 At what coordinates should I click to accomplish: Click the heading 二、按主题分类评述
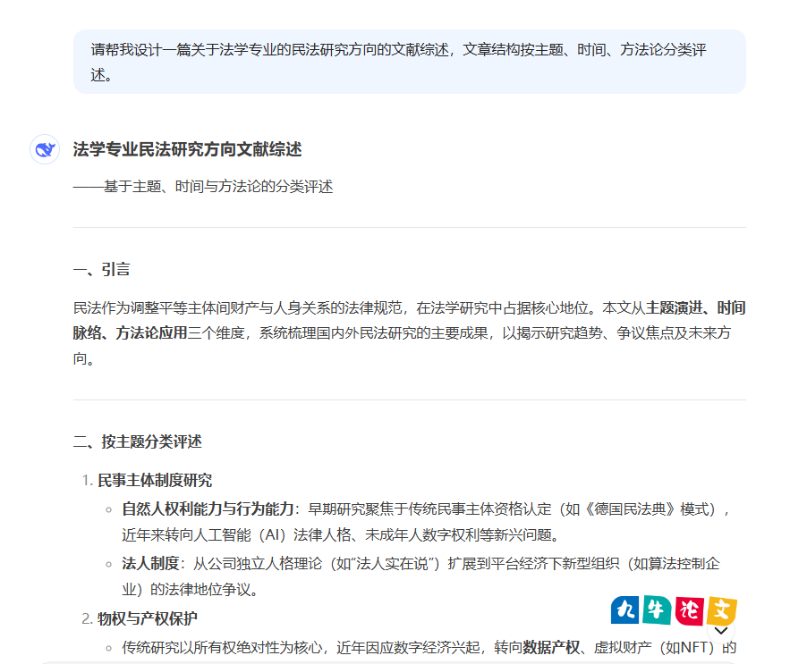tap(137, 441)
